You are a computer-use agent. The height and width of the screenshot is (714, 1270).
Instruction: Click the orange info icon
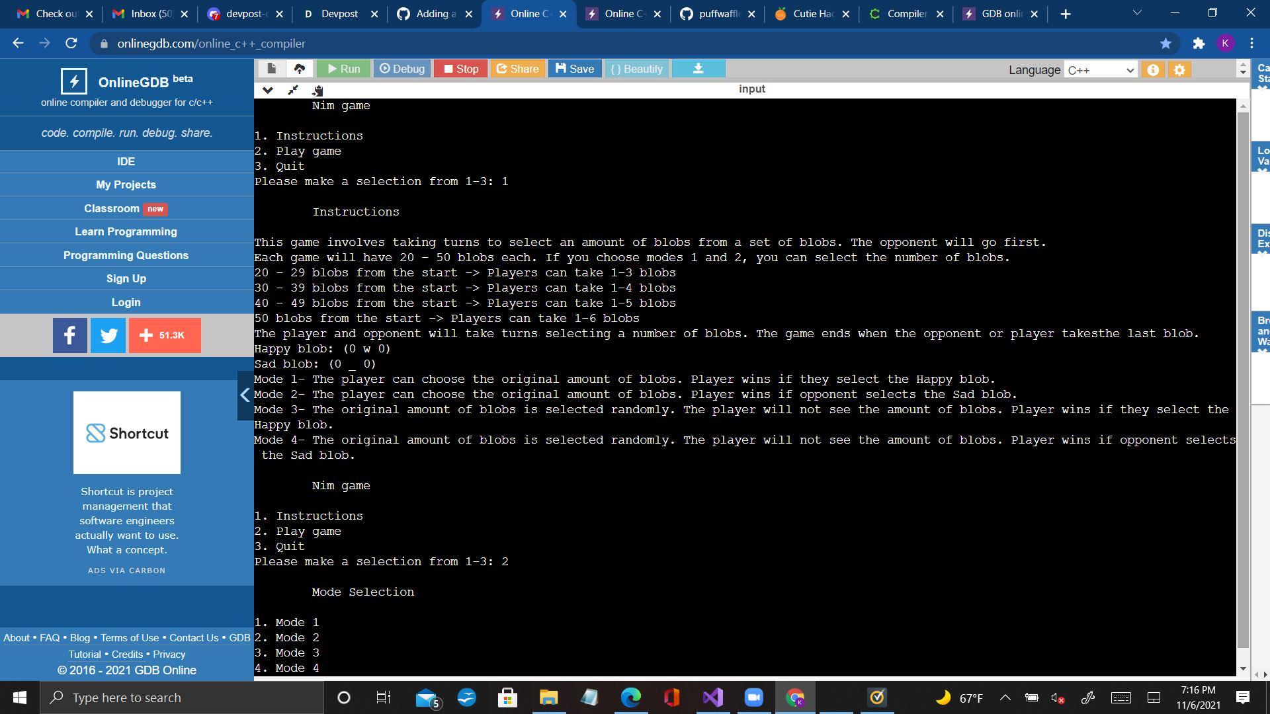point(1153,70)
